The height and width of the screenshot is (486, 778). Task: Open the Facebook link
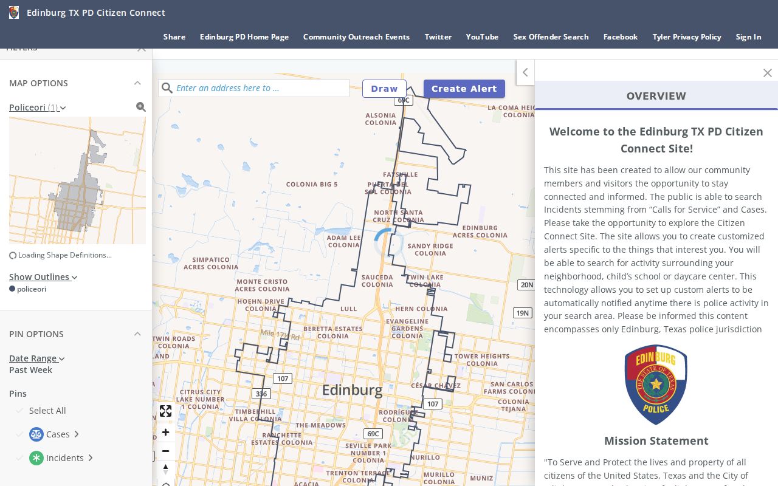pos(621,37)
